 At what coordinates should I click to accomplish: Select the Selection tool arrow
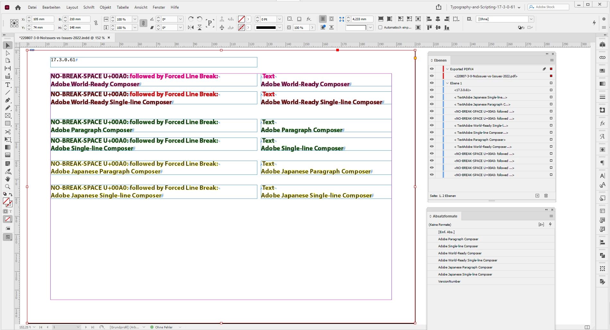[8, 46]
